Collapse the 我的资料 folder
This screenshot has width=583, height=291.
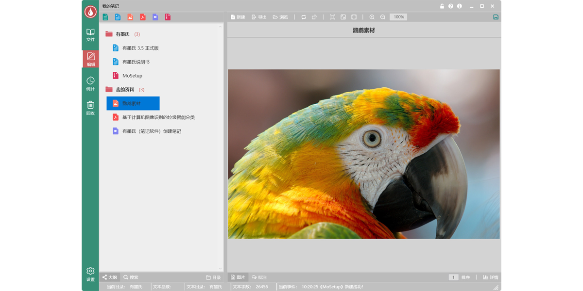point(125,89)
